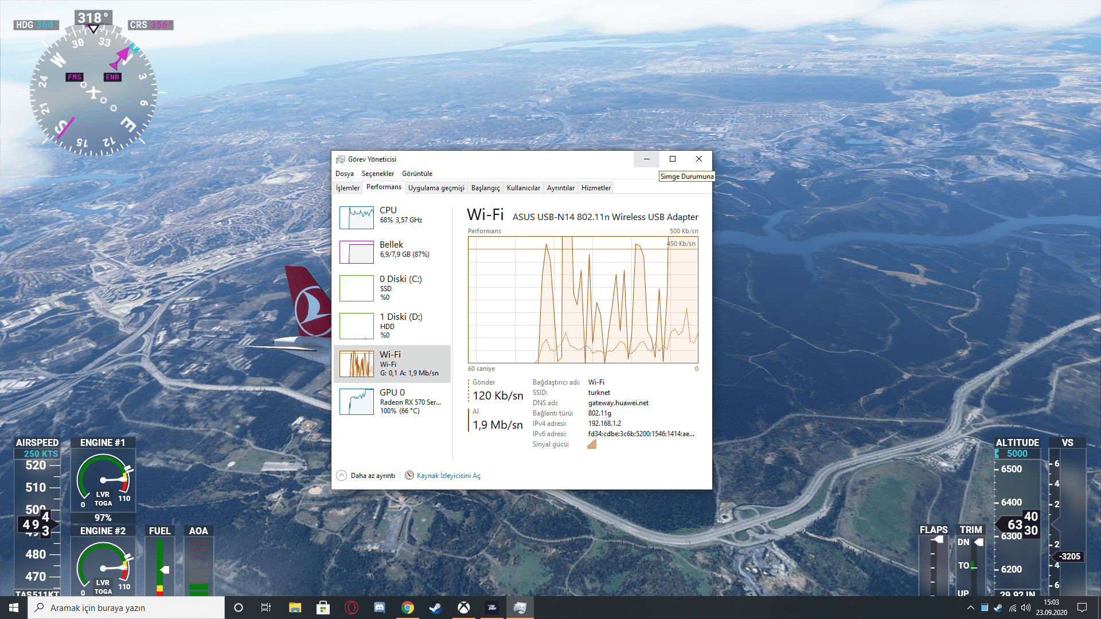Image resolution: width=1101 pixels, height=619 pixels.
Task: Select the CPU performance graph thumbnail
Action: [357, 218]
